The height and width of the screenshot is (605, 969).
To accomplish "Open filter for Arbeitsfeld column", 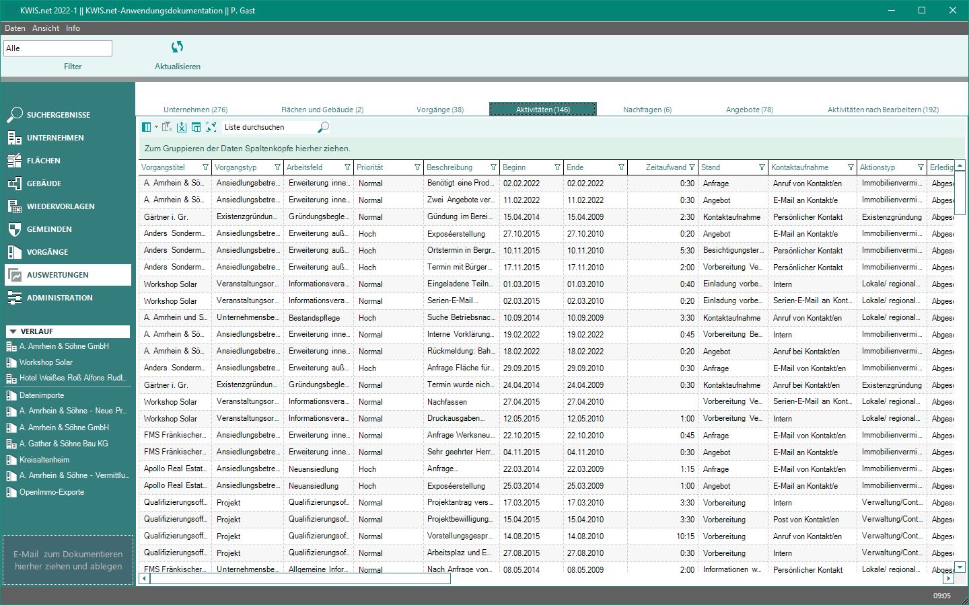I will pos(347,167).
